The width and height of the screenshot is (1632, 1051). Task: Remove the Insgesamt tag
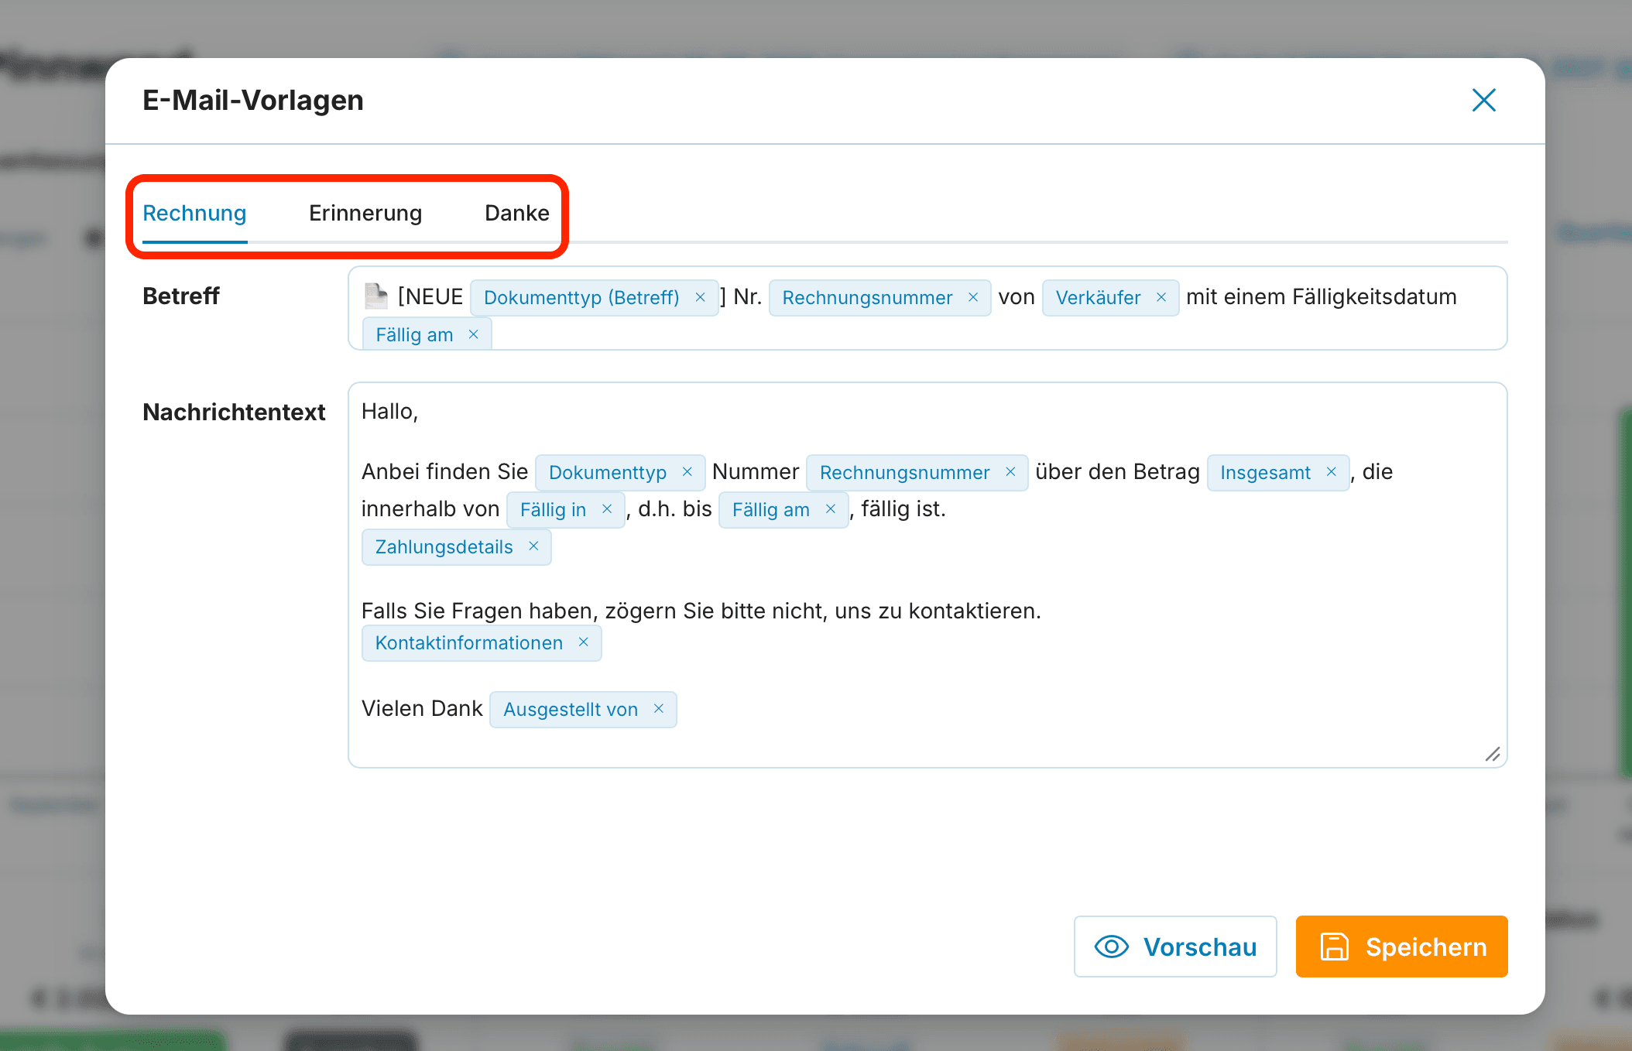tap(1332, 472)
